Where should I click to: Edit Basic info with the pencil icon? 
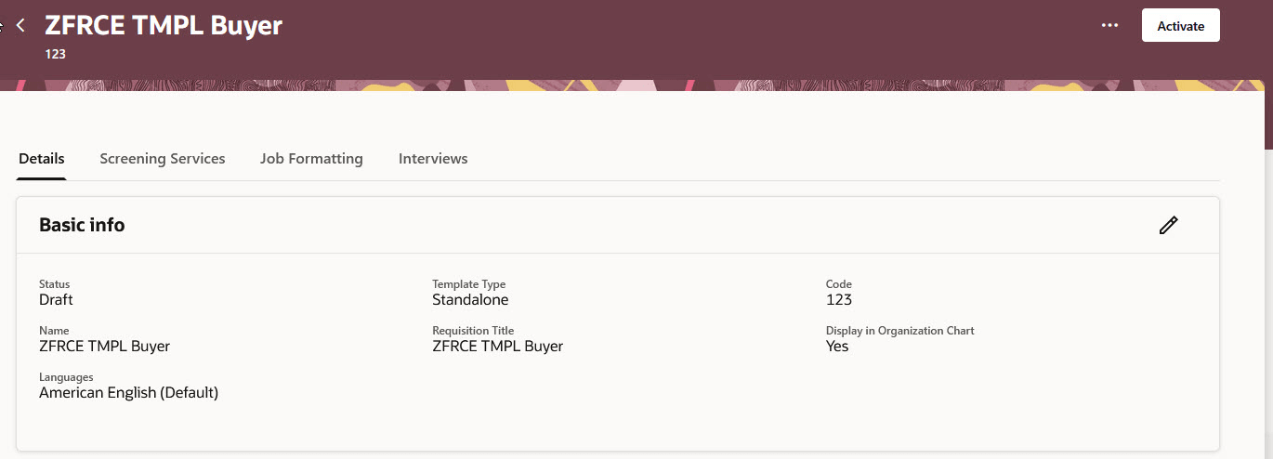pos(1168,225)
